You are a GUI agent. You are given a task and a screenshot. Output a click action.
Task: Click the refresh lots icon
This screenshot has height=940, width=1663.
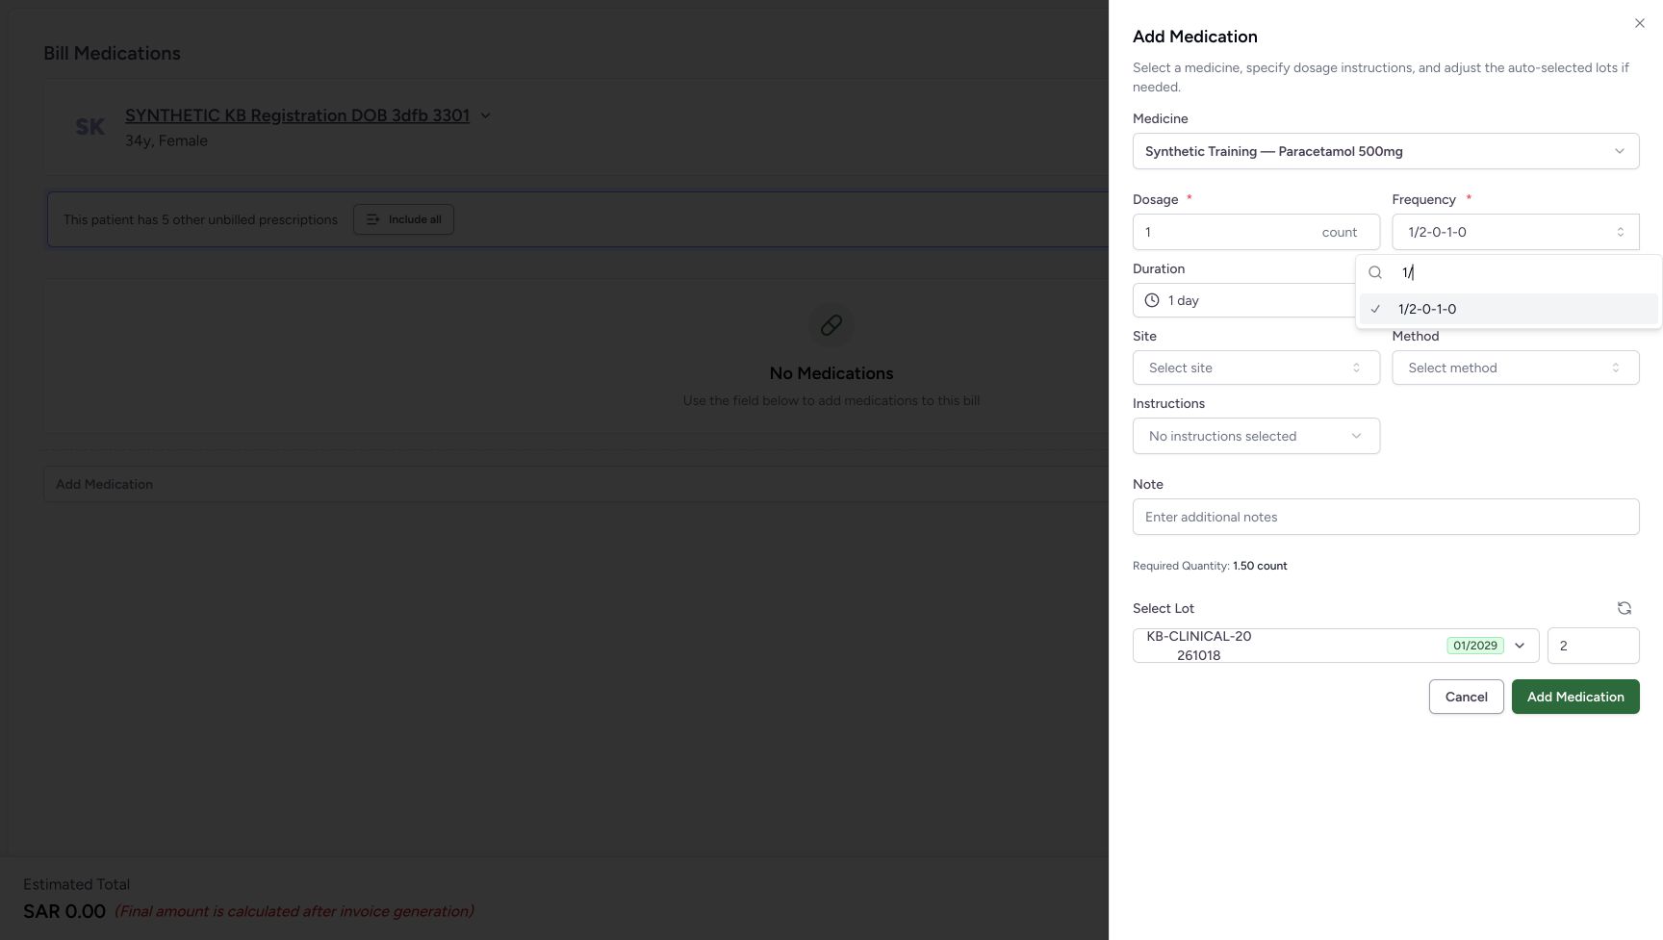[1624, 608]
